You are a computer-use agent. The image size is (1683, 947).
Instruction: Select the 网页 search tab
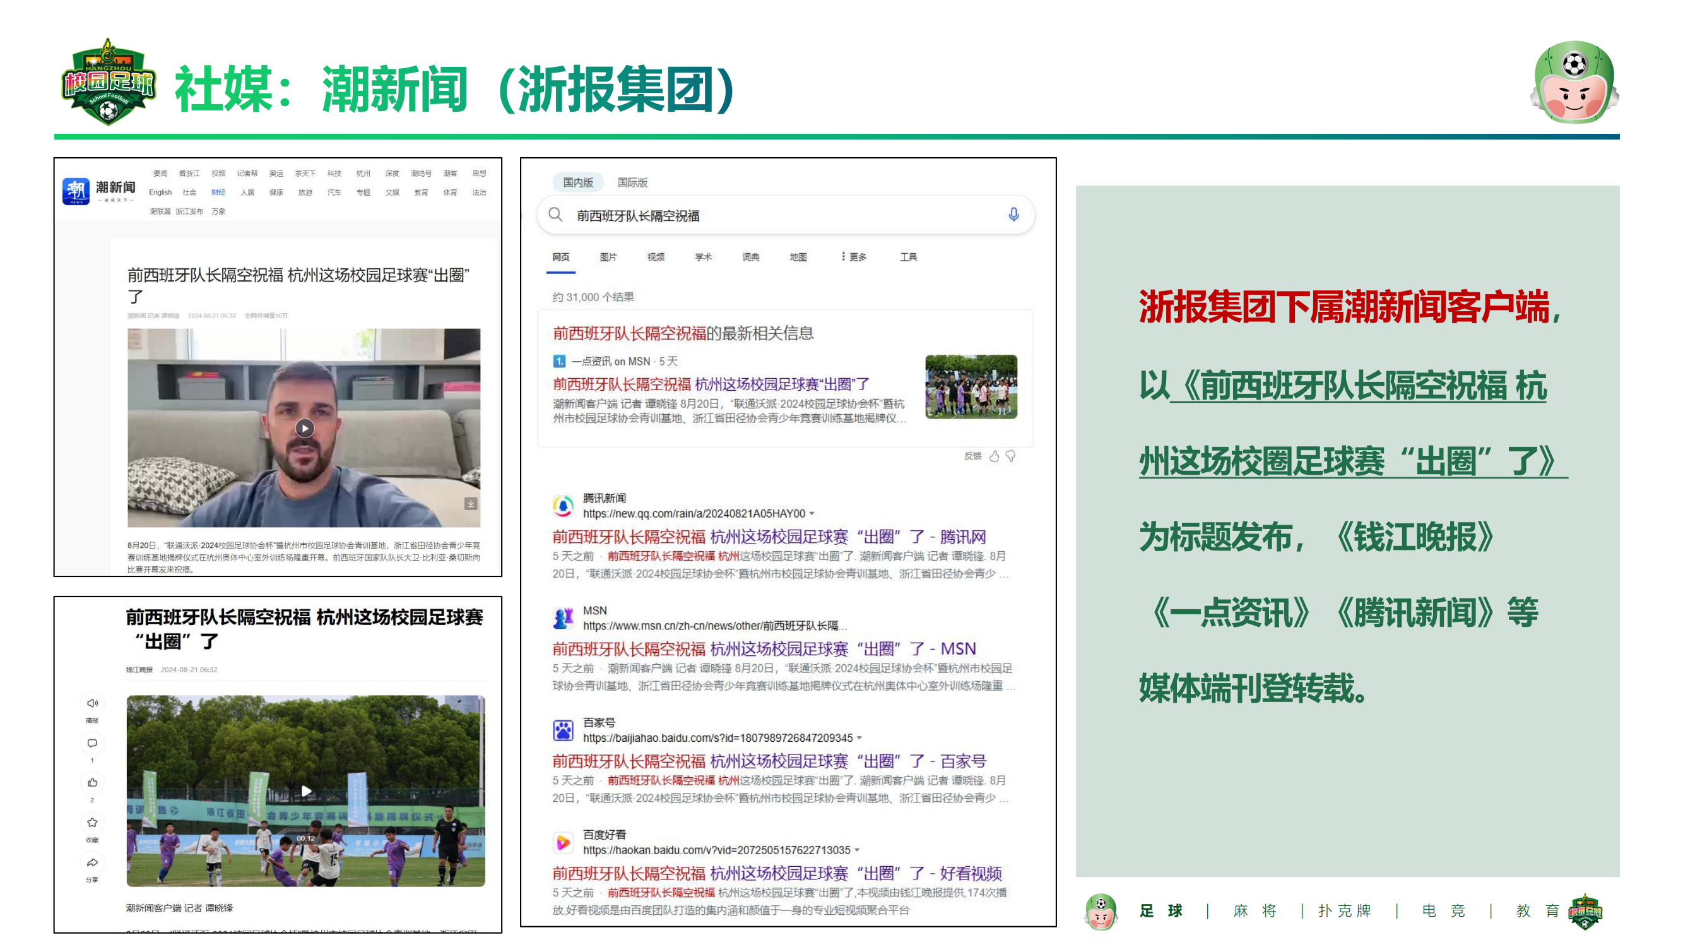(x=561, y=257)
